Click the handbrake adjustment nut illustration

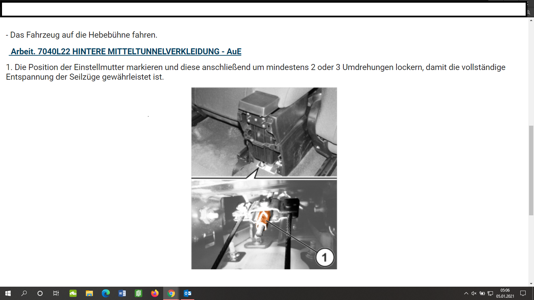(264, 178)
